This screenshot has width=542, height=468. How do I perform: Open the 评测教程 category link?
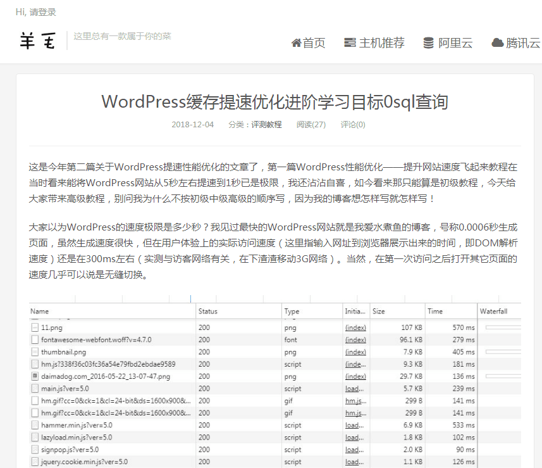tap(266, 125)
